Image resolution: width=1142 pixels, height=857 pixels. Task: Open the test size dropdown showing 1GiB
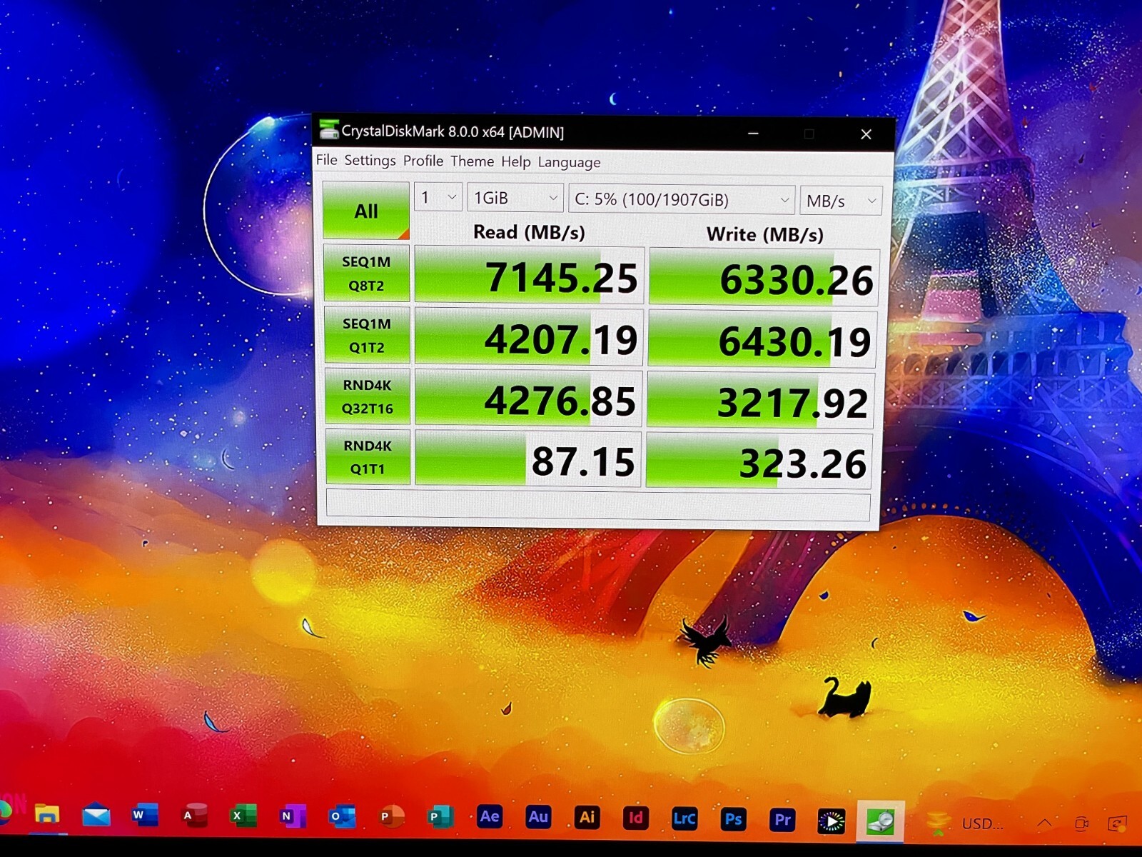[x=515, y=198]
